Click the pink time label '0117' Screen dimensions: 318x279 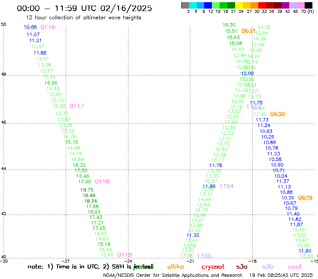(x=76, y=106)
